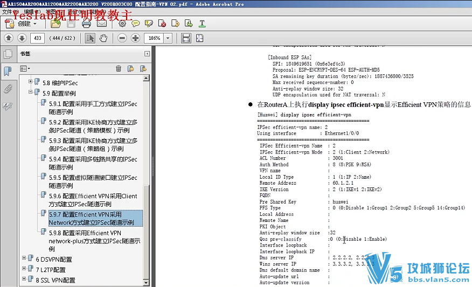Image resolution: width=472 pixels, height=287 pixels.
Task: Click the zoom level field showing 106%
Action: (x=154, y=38)
